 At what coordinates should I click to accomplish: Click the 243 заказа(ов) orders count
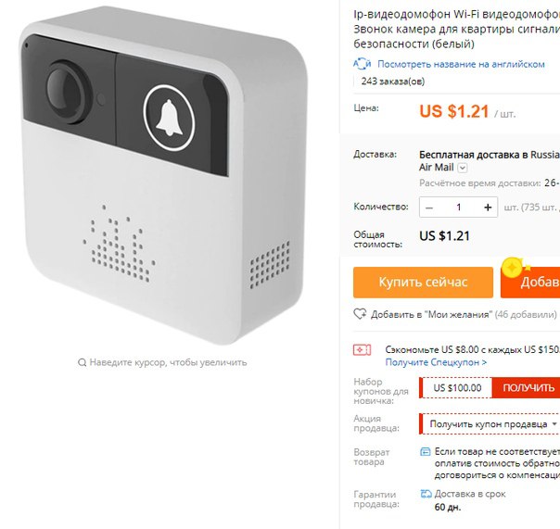pyautogui.click(x=393, y=82)
